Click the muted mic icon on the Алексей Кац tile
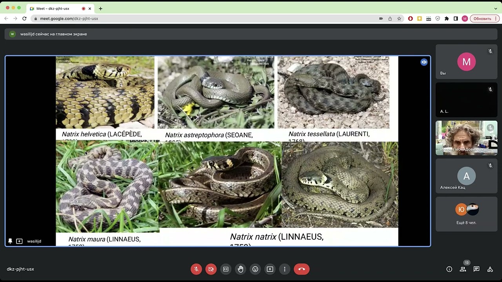Screen dimensions: 502x282 point(490,166)
